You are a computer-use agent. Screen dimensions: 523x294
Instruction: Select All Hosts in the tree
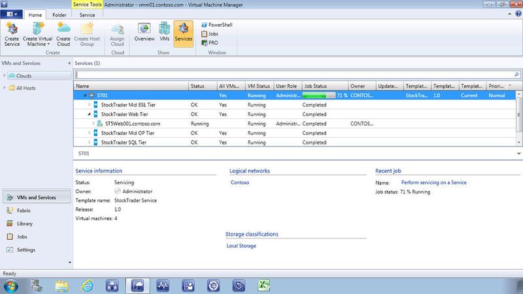[25, 88]
